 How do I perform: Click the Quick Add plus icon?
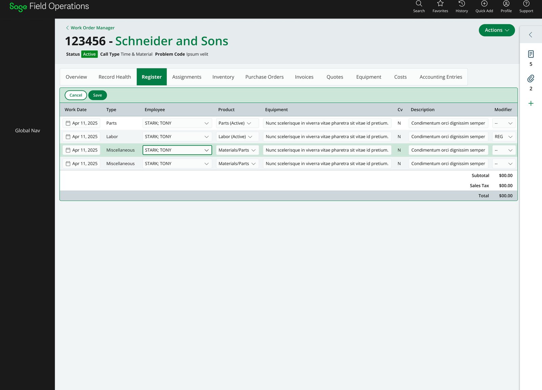coord(484,4)
